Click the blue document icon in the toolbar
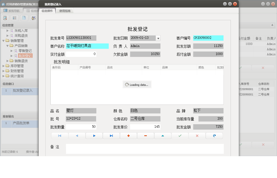Viewport: 277px width, 178px height. click(x=24, y=18)
